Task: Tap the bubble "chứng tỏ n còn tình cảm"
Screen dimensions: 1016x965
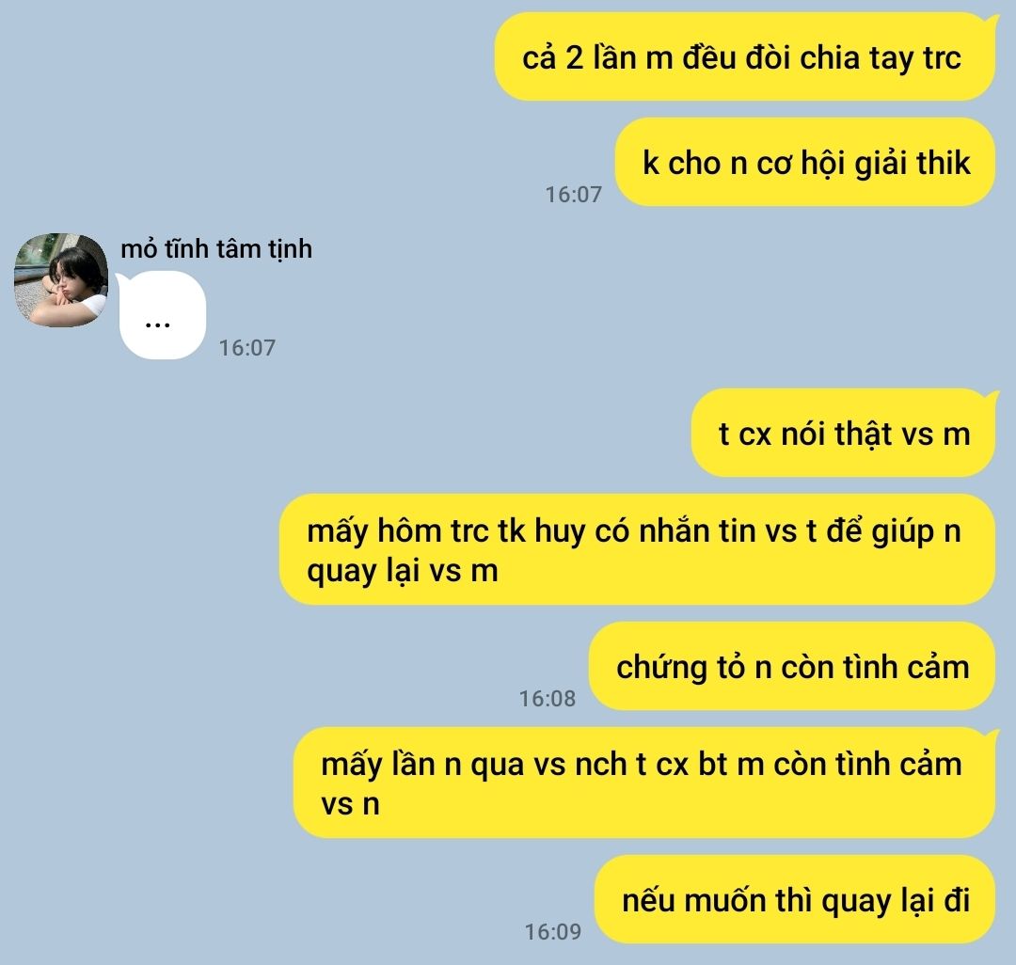Action: click(x=792, y=666)
